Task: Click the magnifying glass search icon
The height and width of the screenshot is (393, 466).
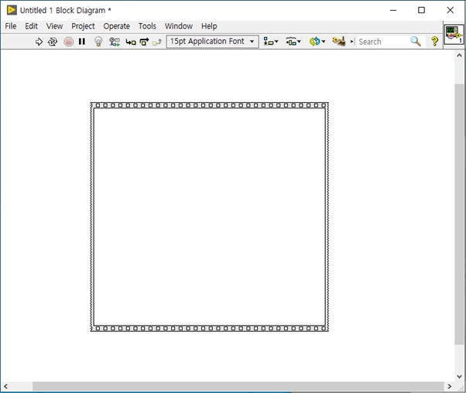Action: (416, 41)
